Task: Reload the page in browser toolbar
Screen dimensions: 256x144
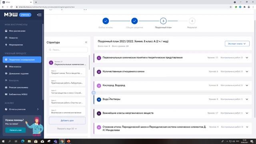Action: click(12, 7)
